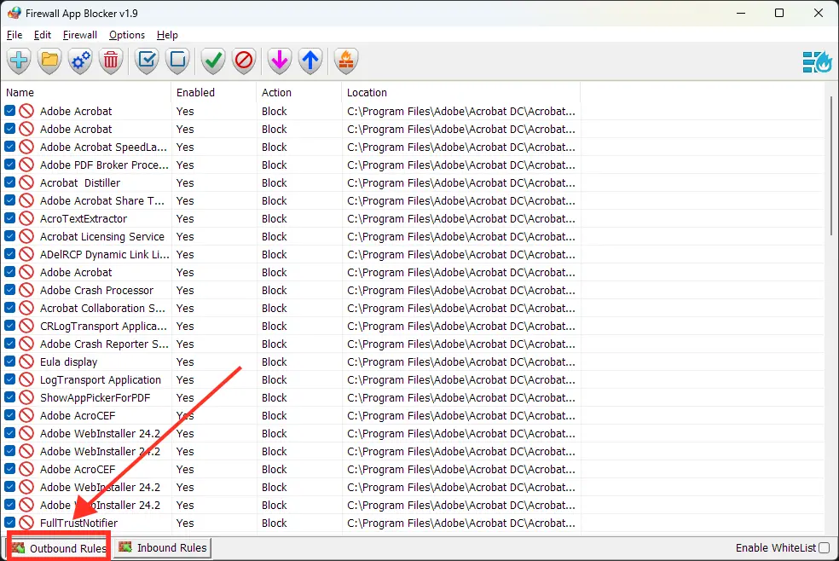
Task: Click "Yes" in the Adobe Crash Reporter S... row
Action: click(x=185, y=344)
